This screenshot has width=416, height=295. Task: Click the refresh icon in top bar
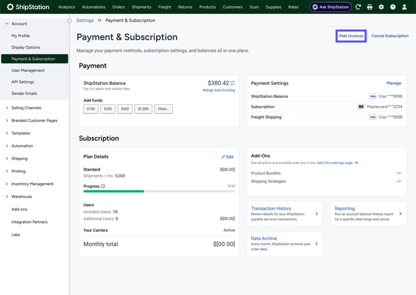(x=358, y=7)
